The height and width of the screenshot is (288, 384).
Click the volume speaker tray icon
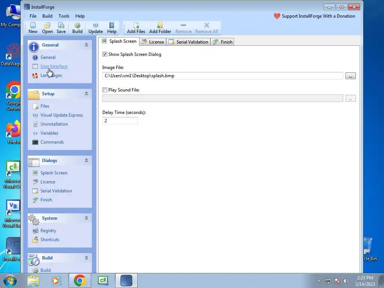346,281
